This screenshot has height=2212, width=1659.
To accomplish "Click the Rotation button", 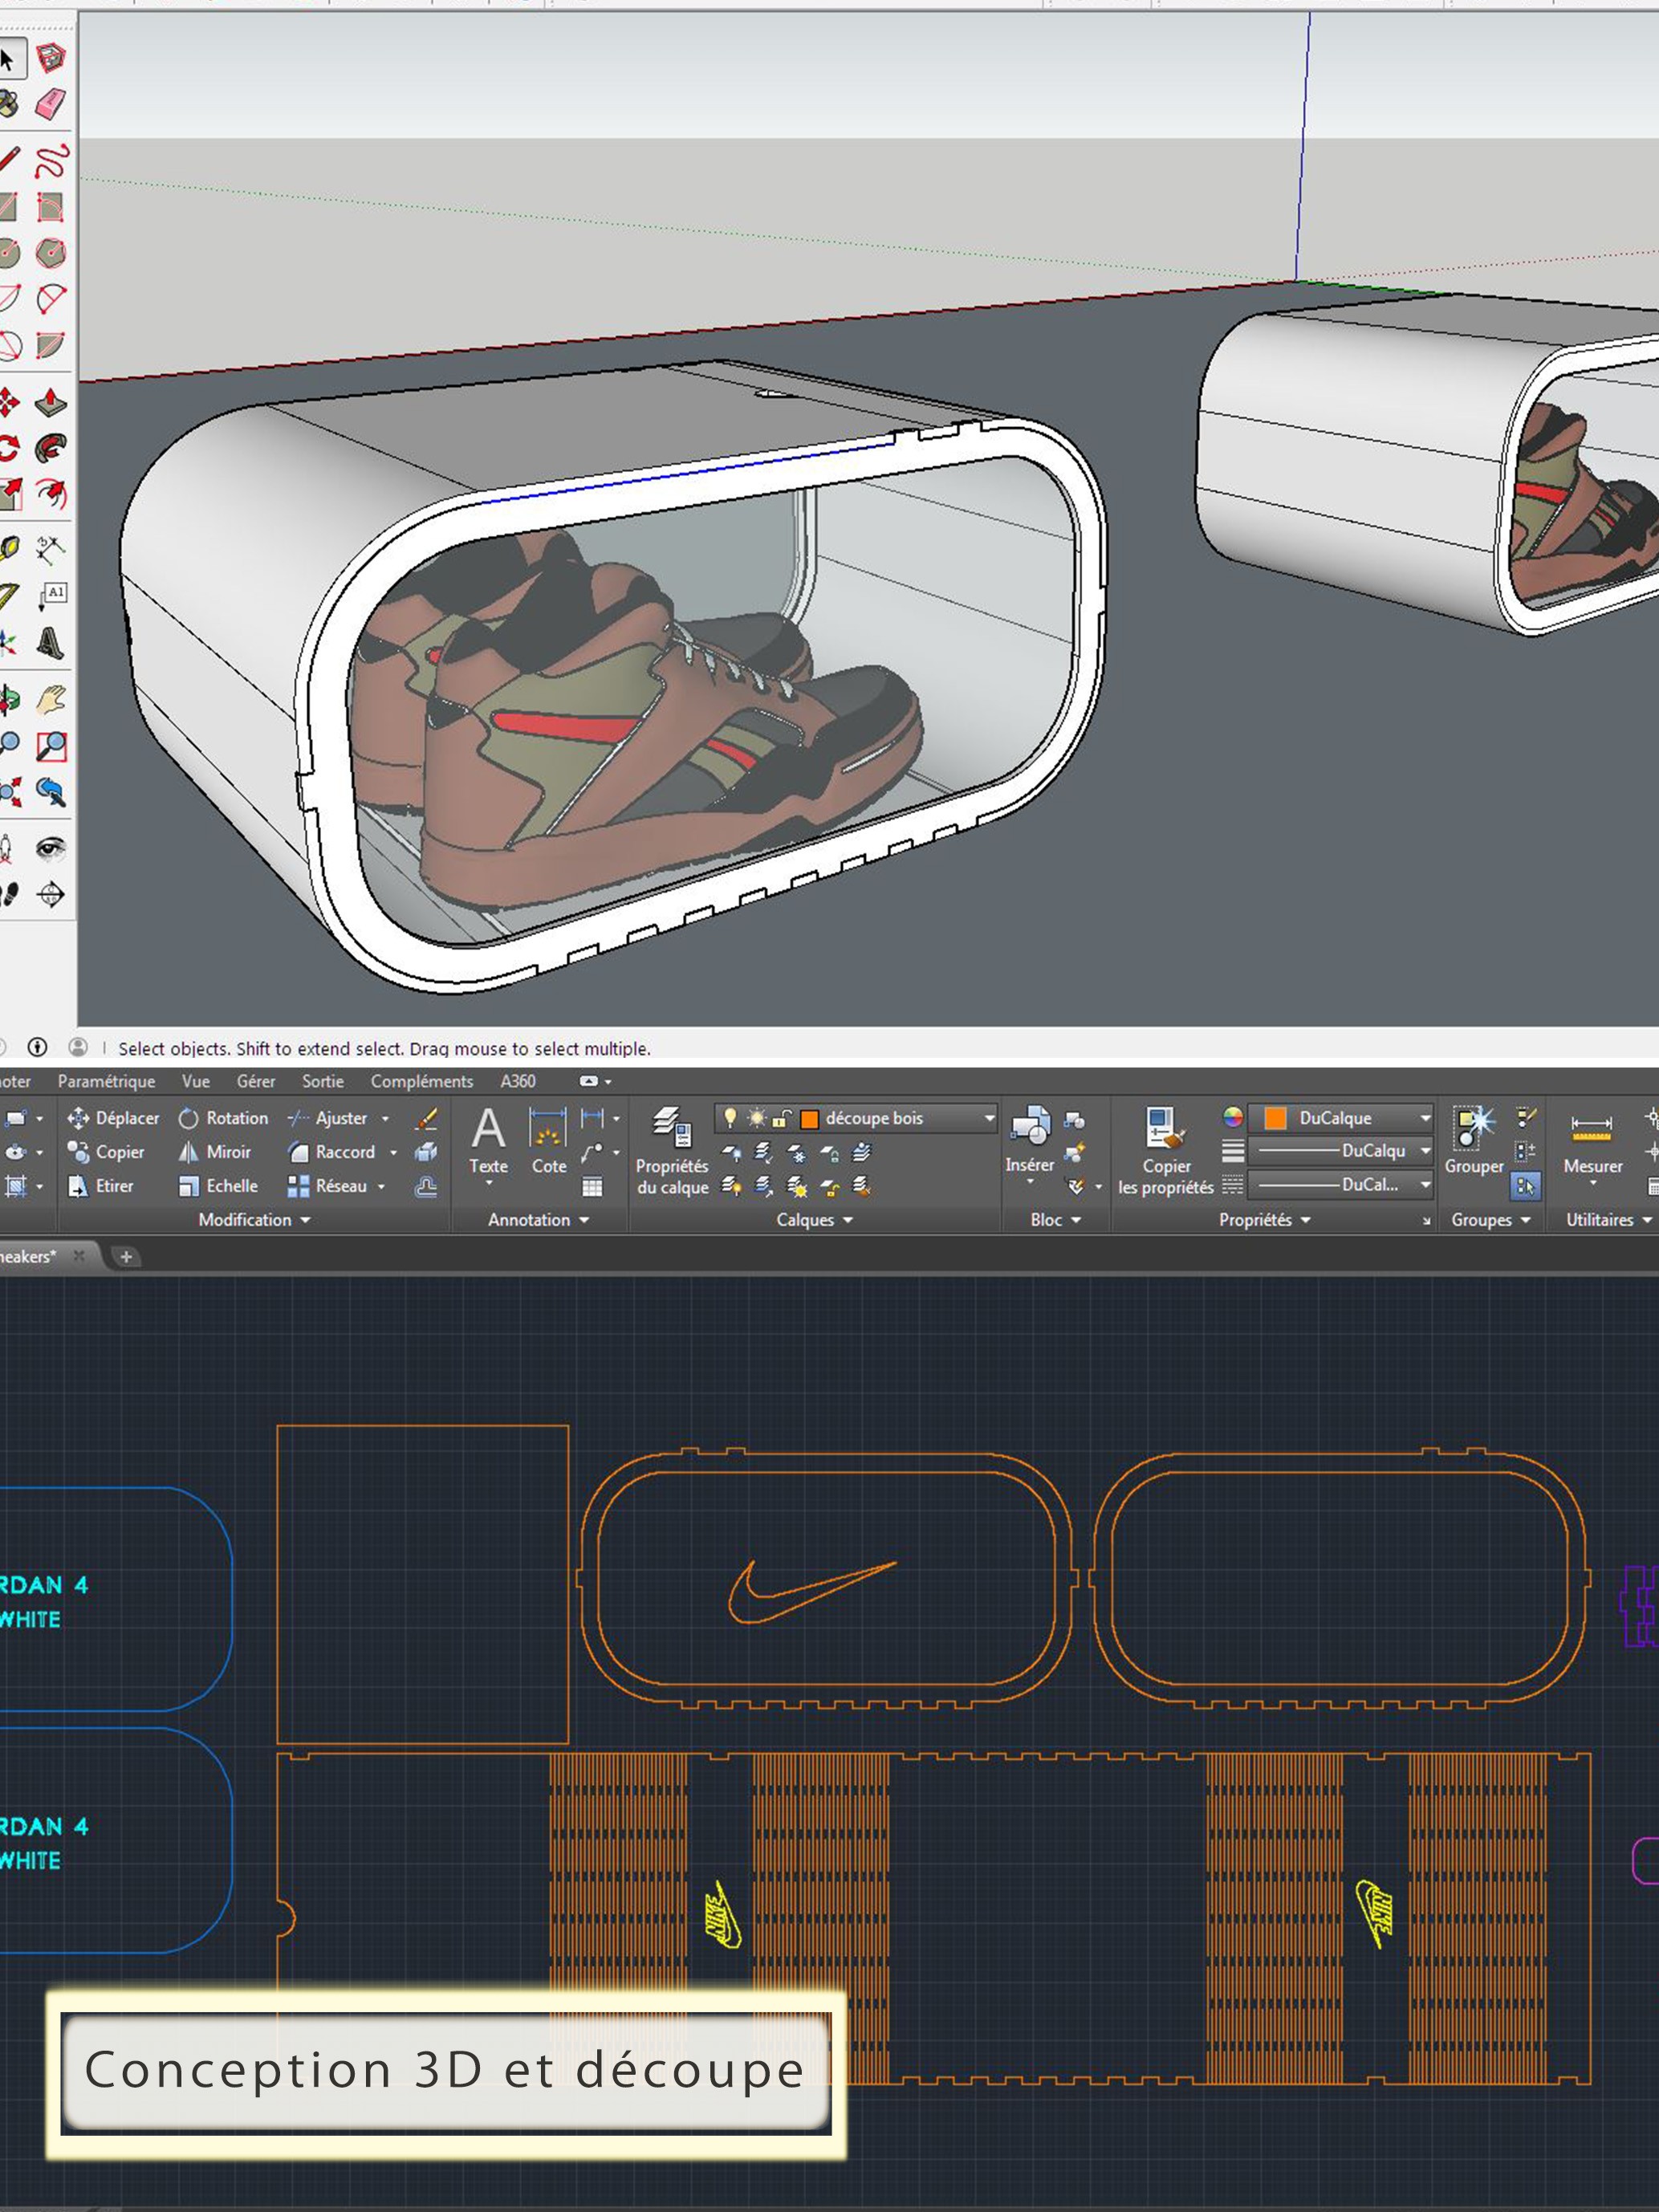I will (223, 1118).
